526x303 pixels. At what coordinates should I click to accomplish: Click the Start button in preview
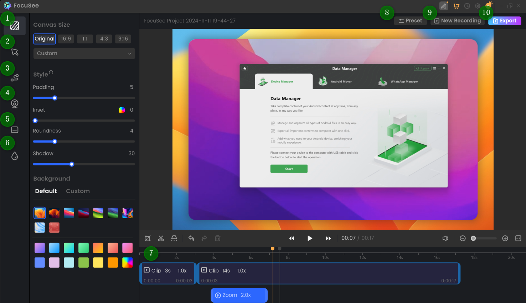point(289,169)
